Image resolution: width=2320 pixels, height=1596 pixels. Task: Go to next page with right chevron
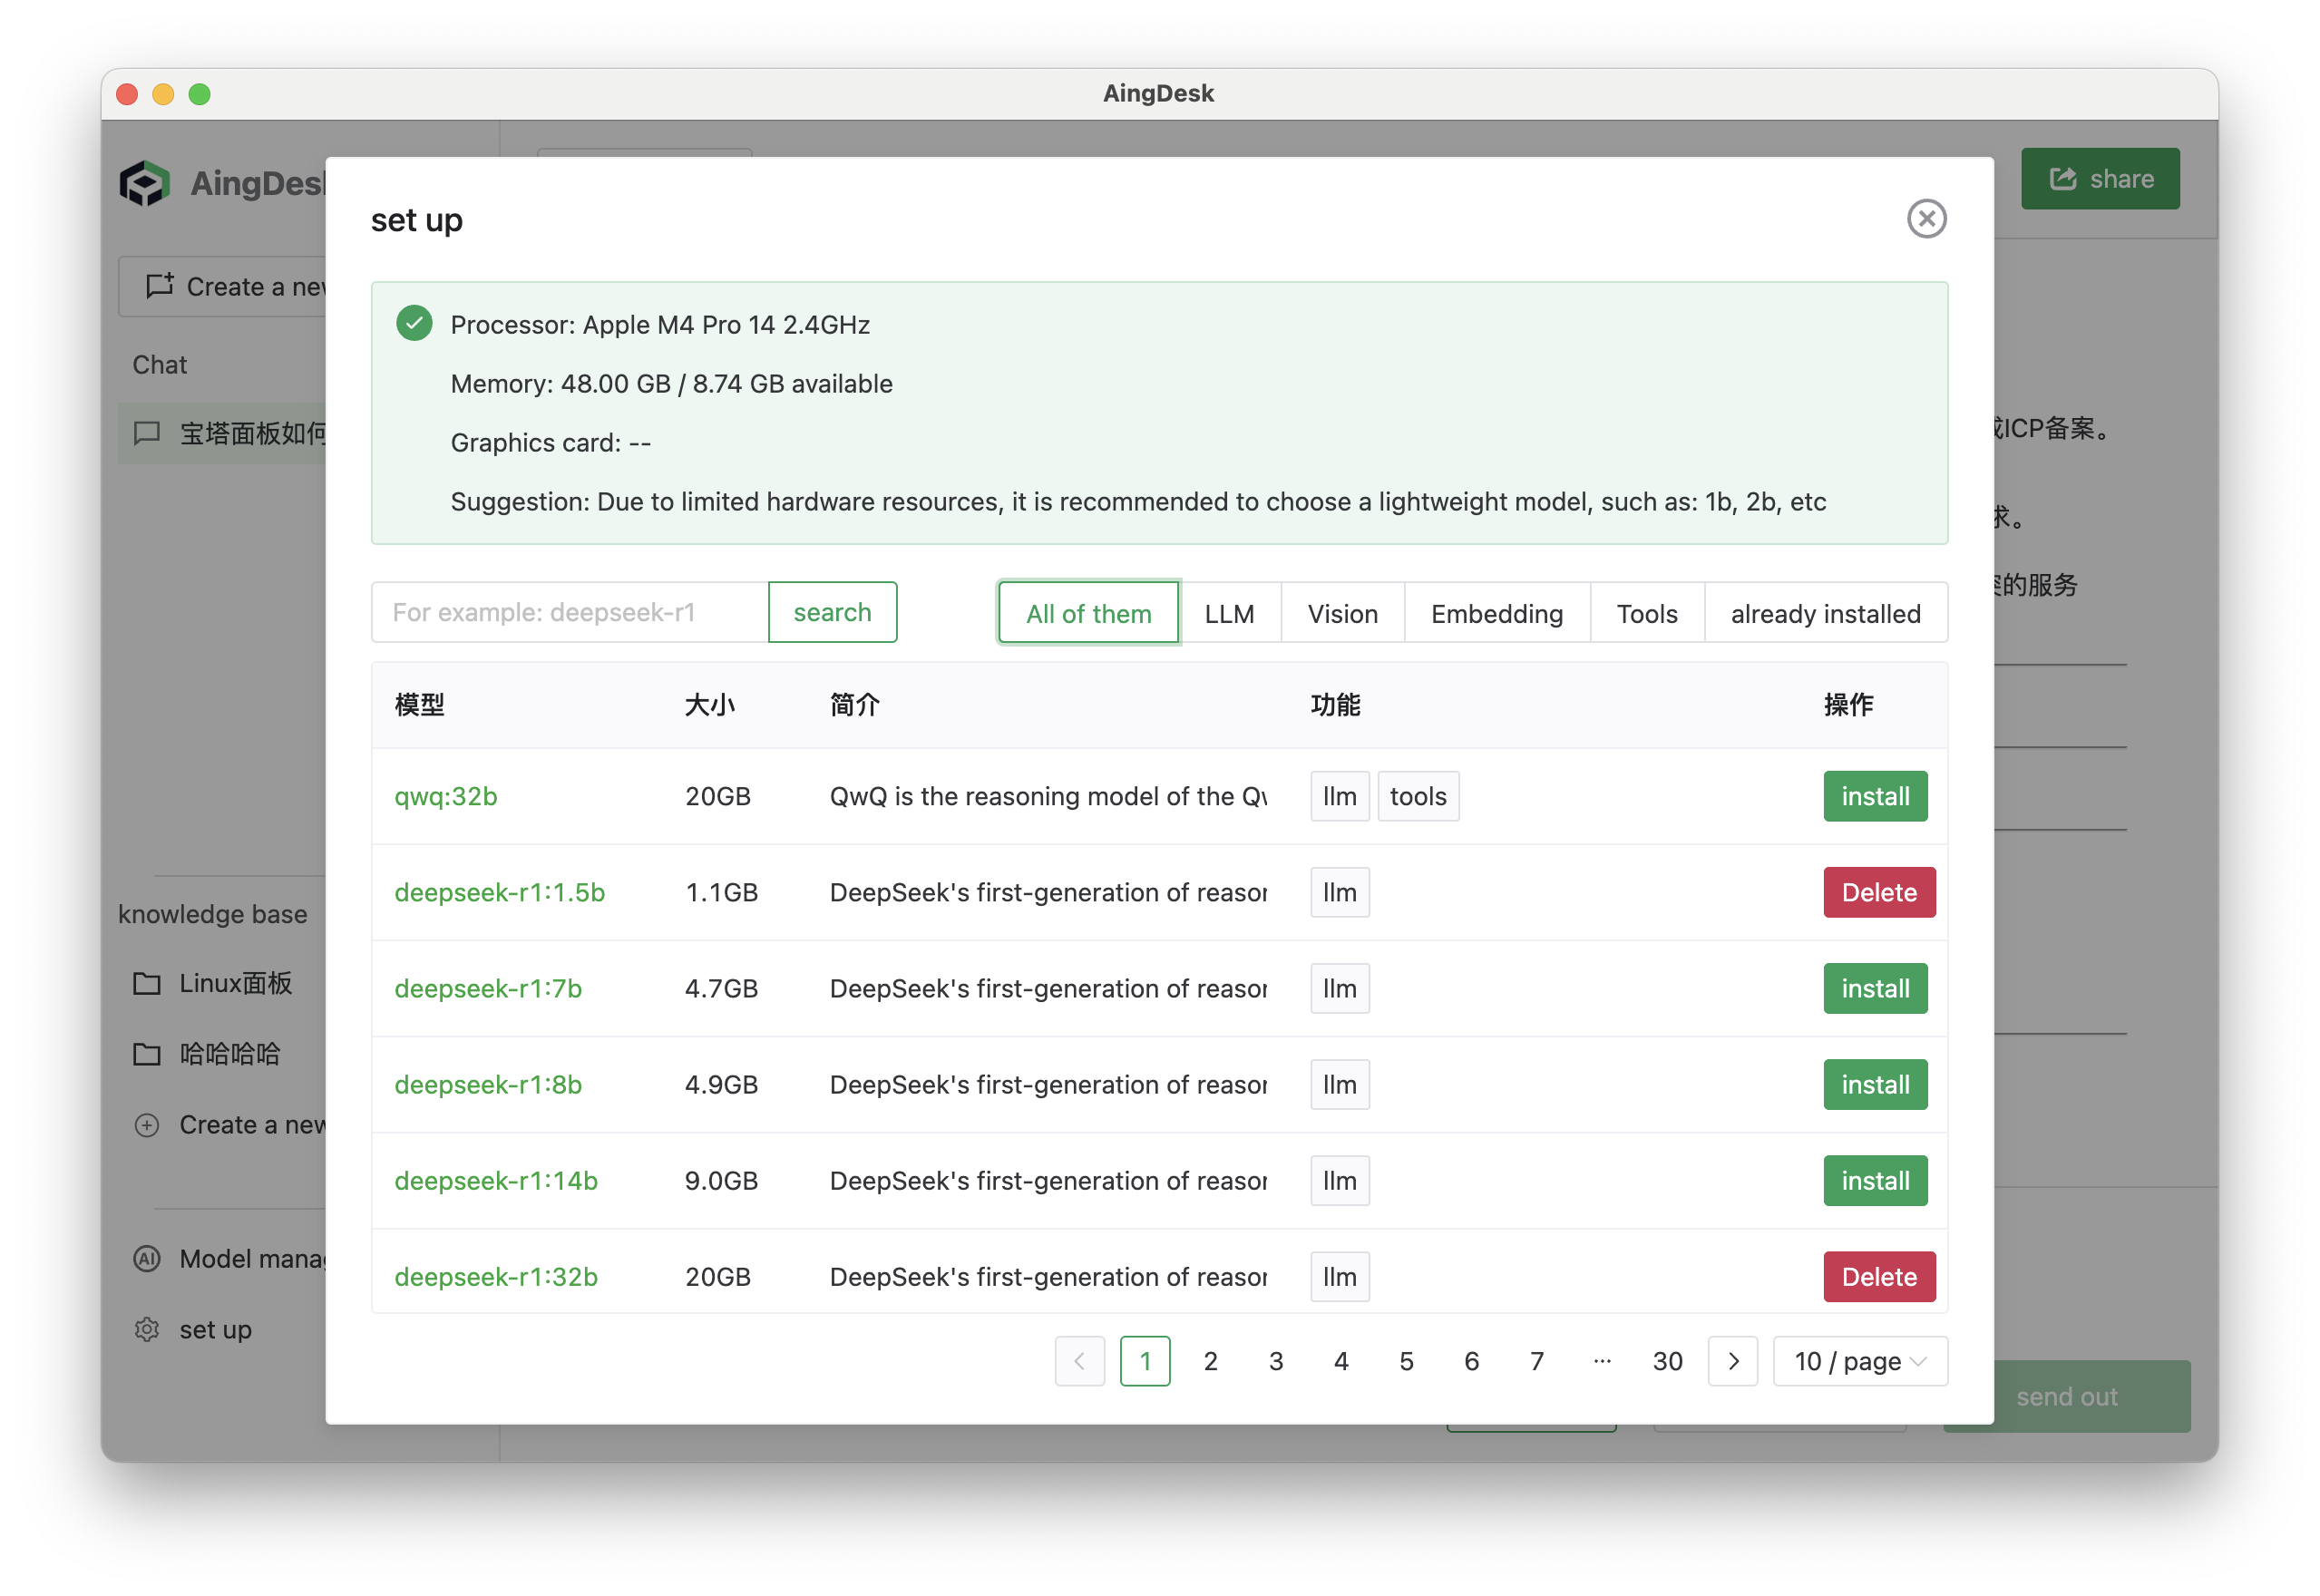(1732, 1361)
